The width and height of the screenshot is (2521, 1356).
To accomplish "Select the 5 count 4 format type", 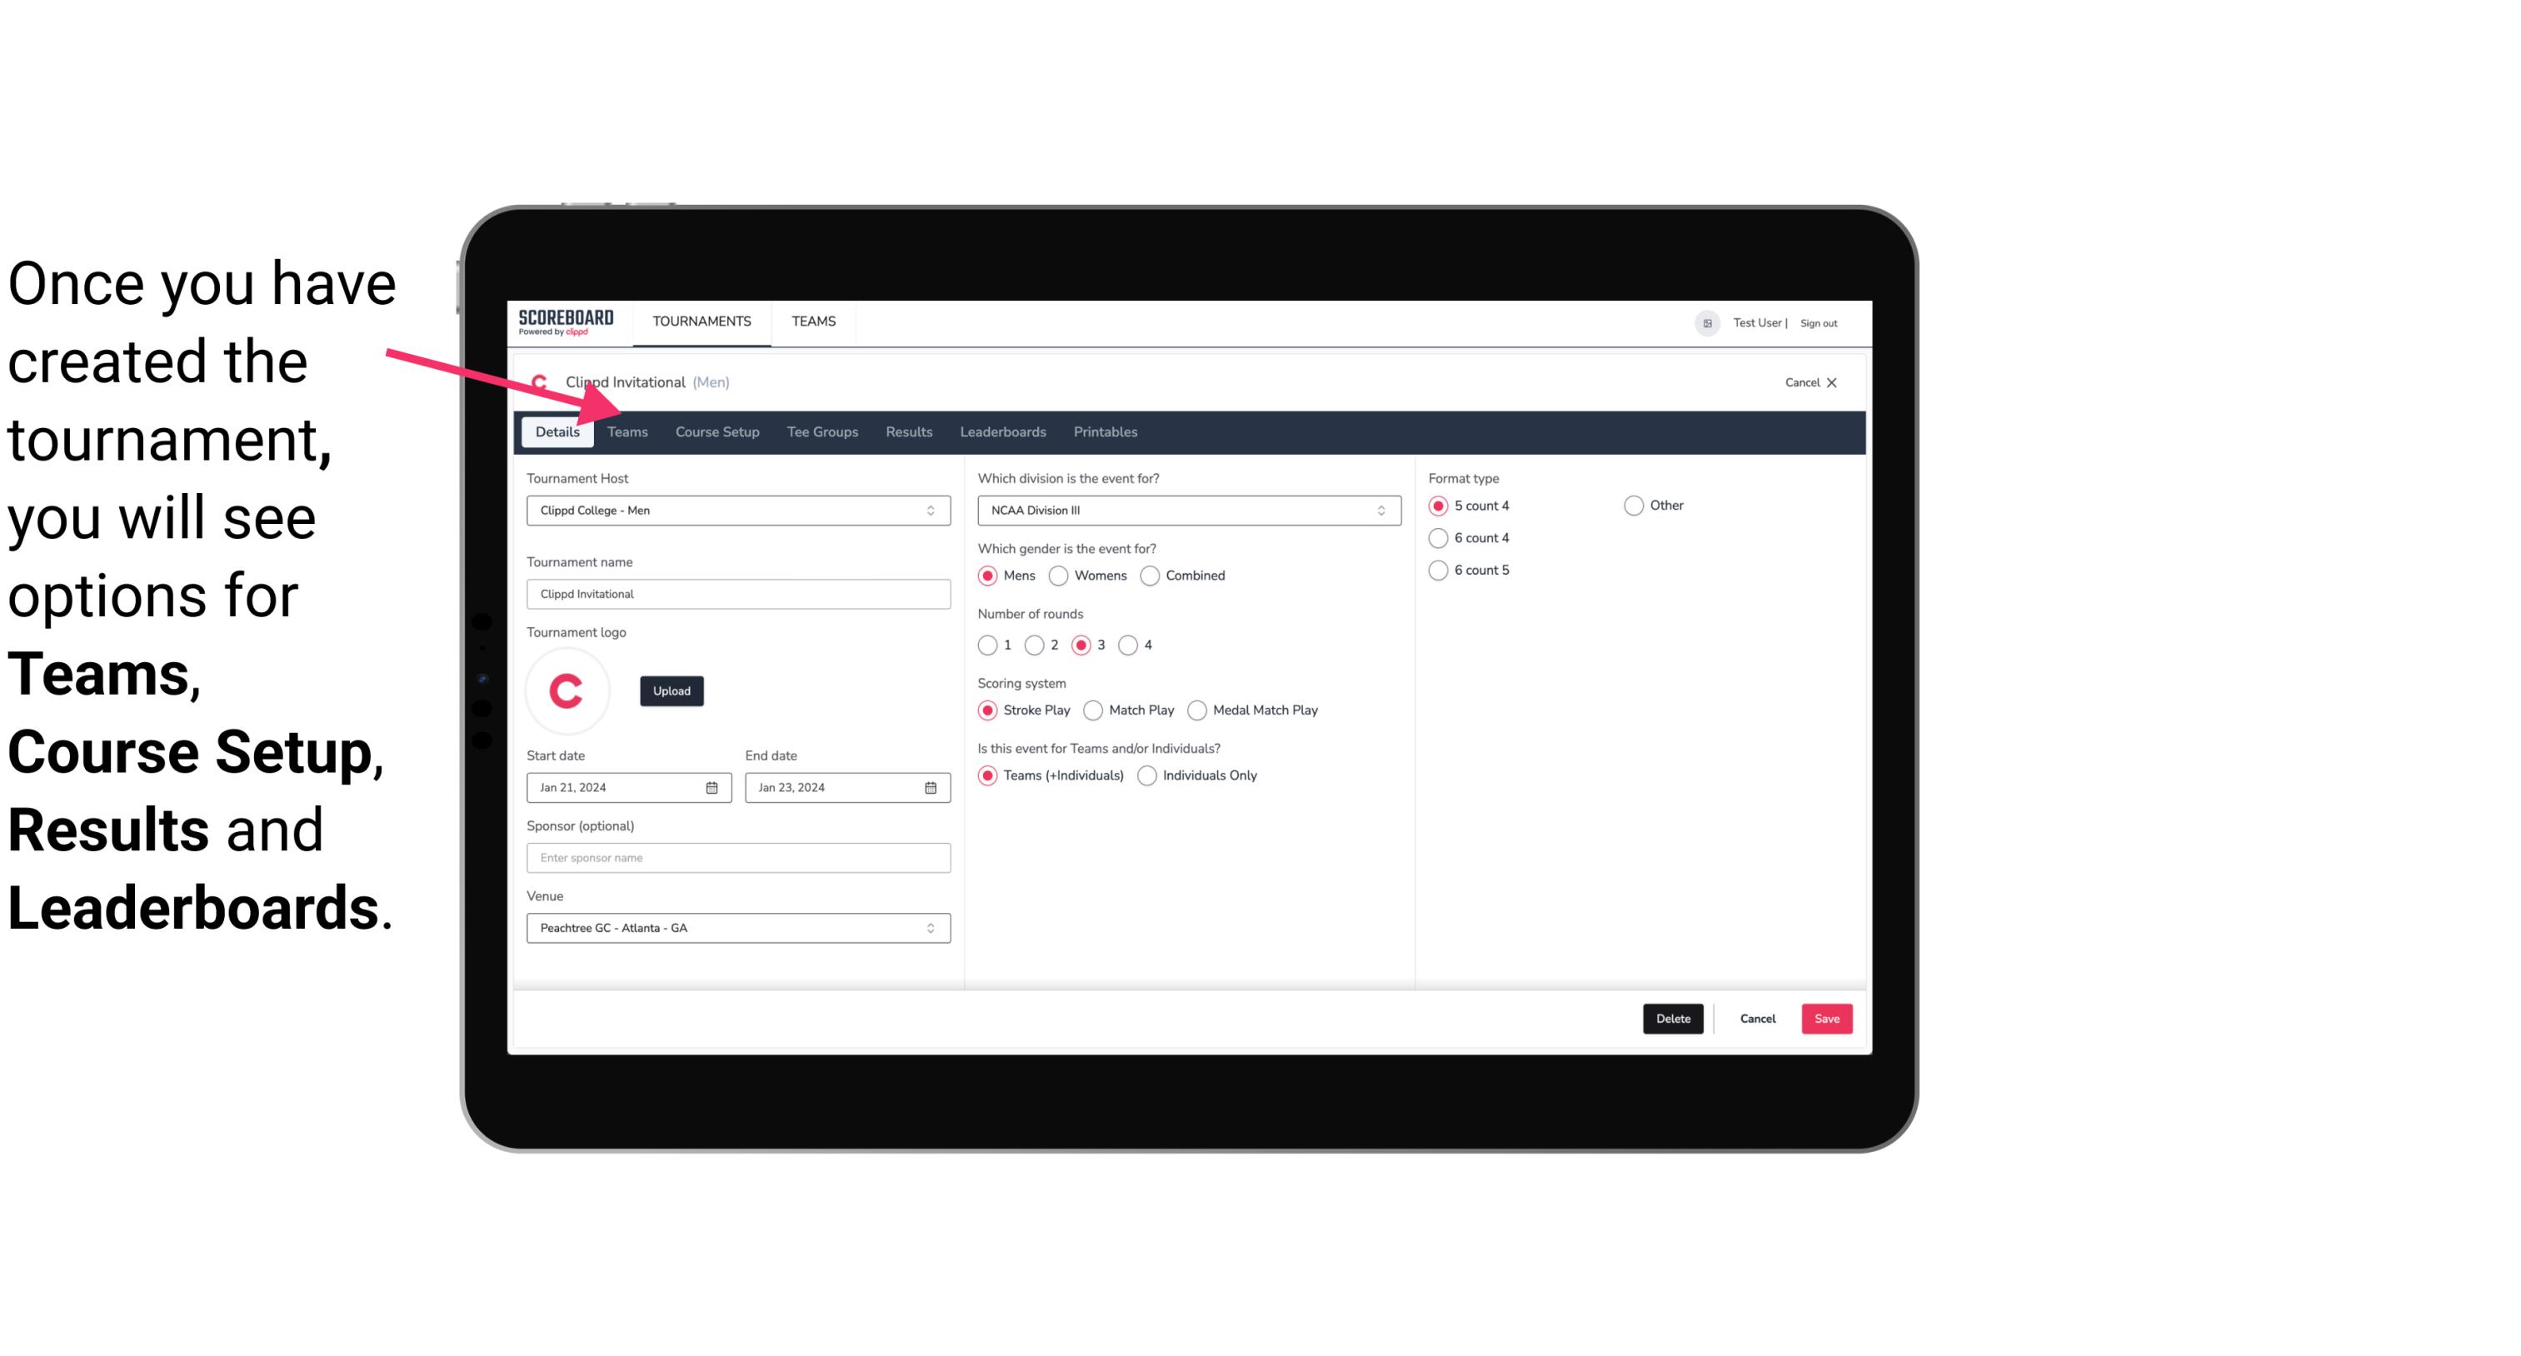I will click(1439, 504).
